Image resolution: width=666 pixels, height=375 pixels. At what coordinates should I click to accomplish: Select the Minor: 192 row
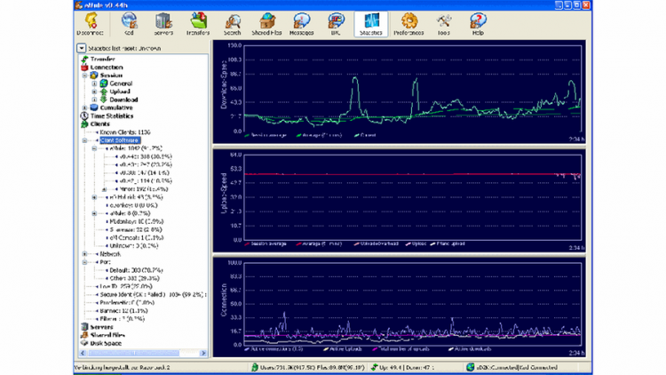(x=144, y=188)
